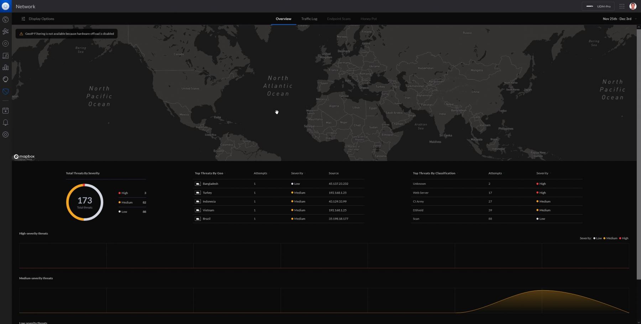This screenshot has width=641, height=324.
Task: Open the Statistics bar chart icon
Action: (5, 67)
